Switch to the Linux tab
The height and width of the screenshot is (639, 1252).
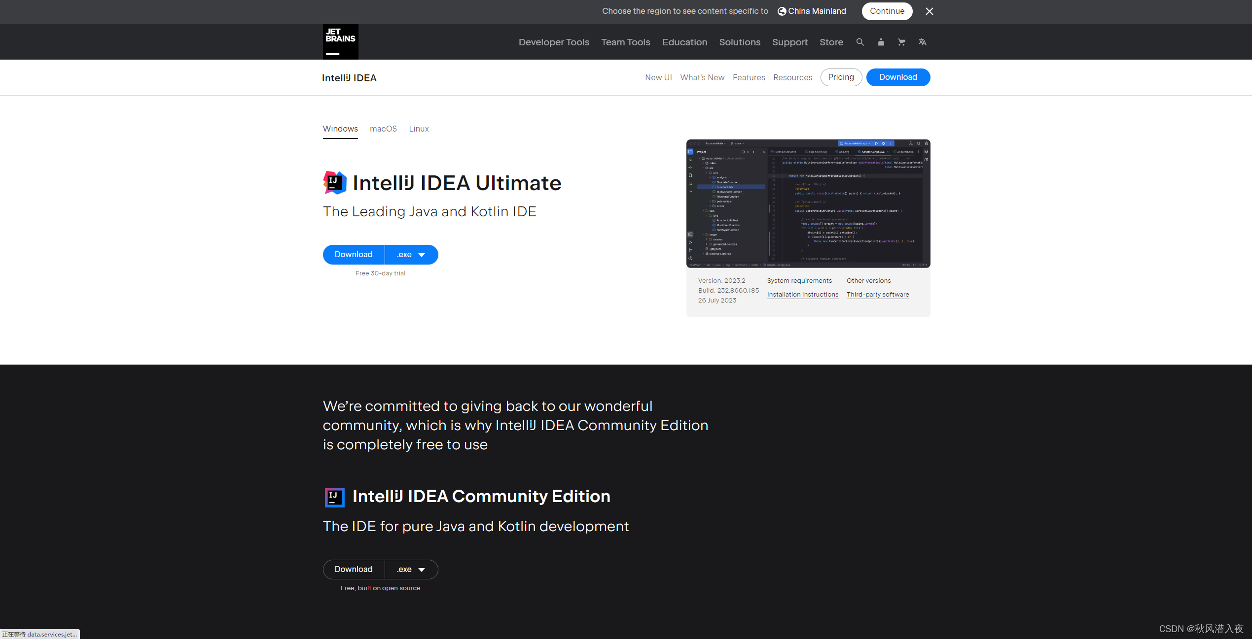(418, 129)
